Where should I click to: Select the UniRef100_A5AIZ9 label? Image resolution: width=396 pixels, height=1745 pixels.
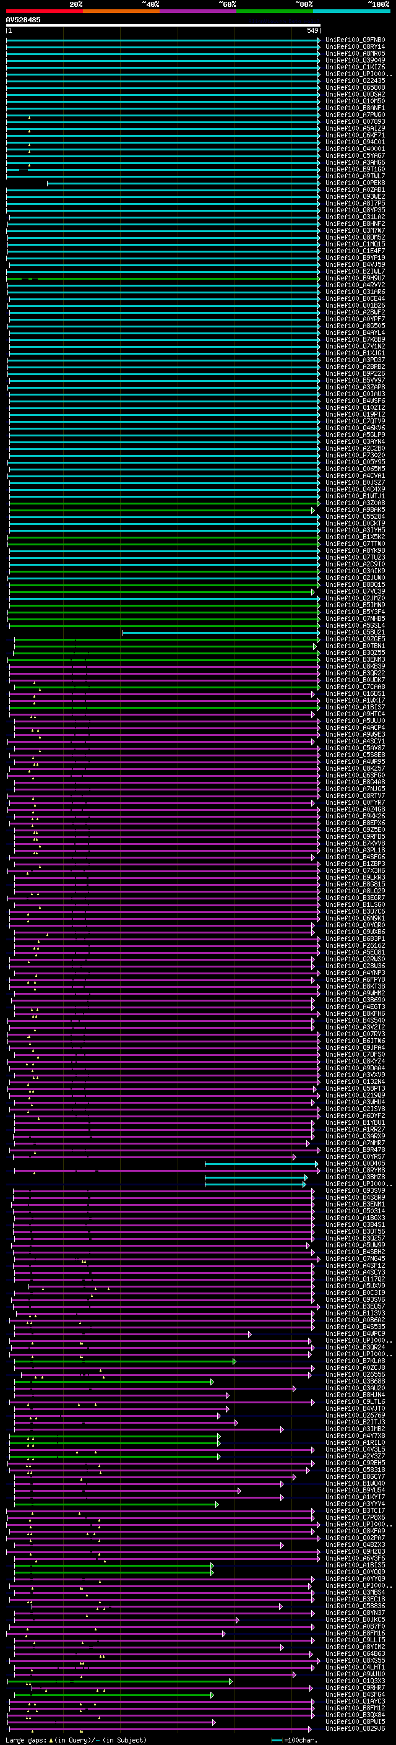click(x=355, y=128)
